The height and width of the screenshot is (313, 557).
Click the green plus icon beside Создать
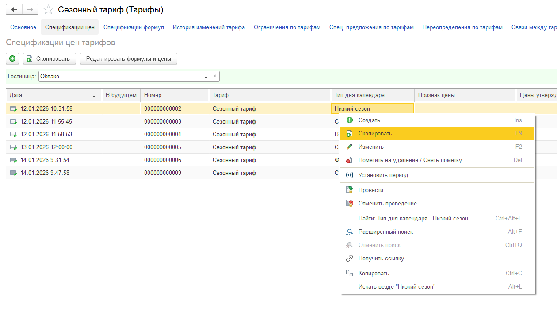(x=350, y=120)
